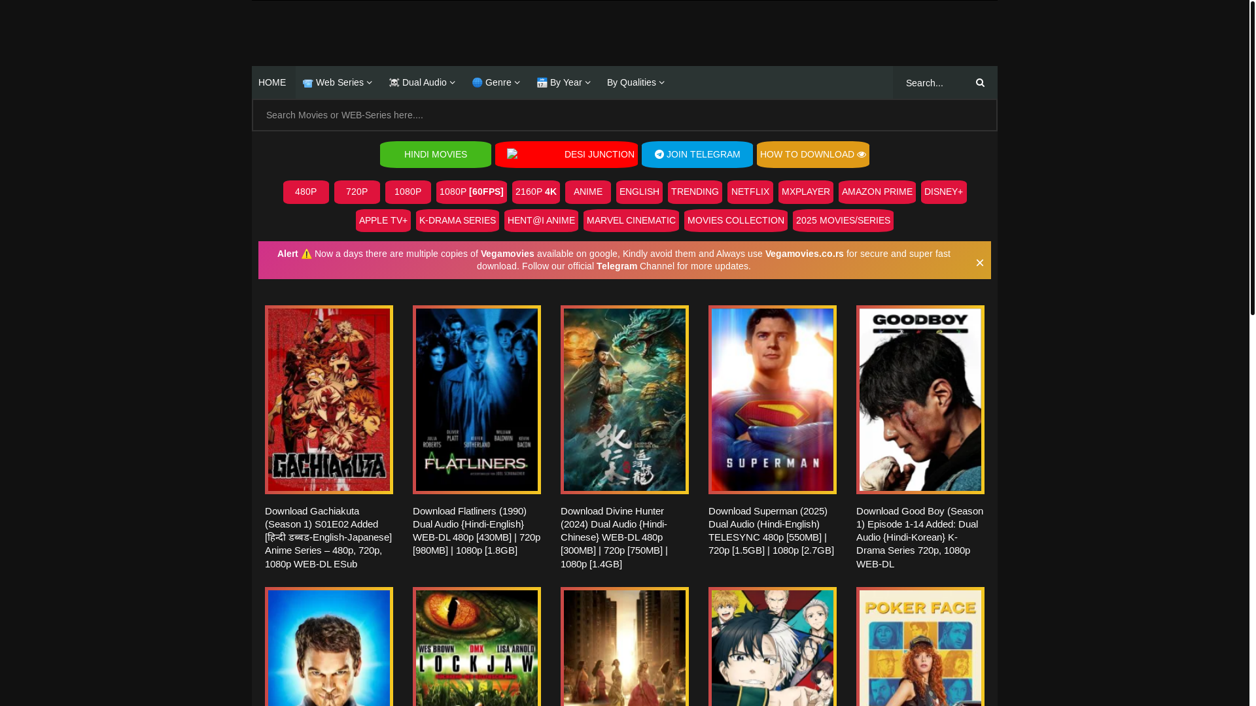This screenshot has height=706, width=1256.
Task: Open the ENGLISH category tag
Action: [639, 192]
